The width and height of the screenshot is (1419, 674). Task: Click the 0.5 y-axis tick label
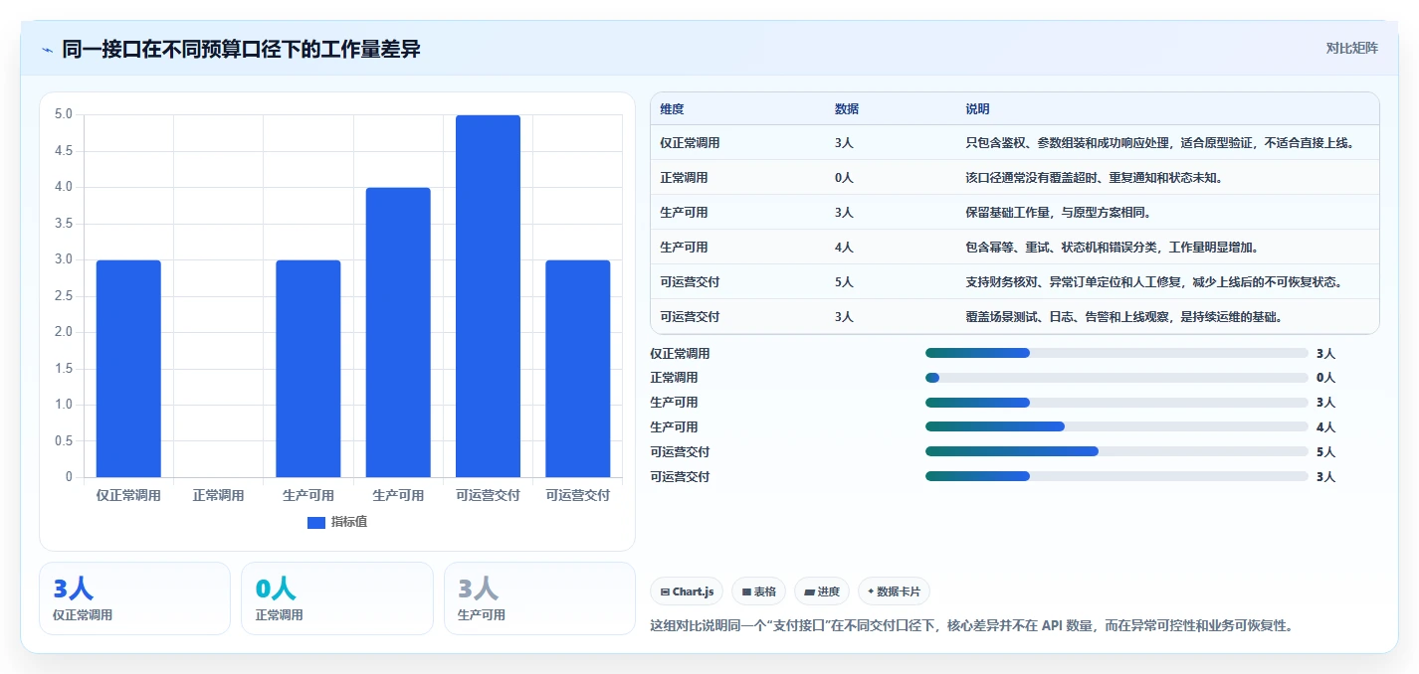coord(63,441)
